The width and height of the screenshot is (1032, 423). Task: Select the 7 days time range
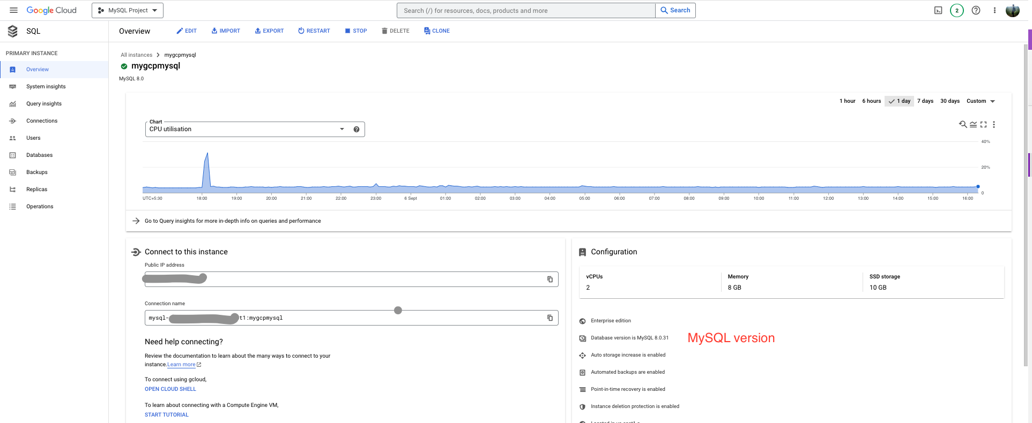(x=925, y=101)
